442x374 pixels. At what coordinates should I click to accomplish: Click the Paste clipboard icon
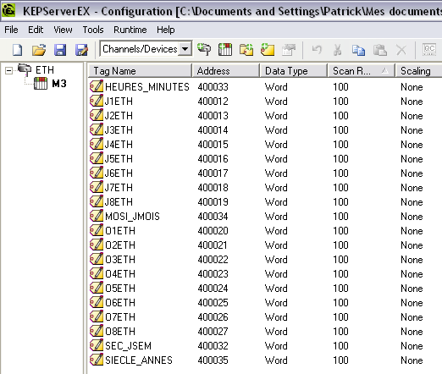click(380, 50)
